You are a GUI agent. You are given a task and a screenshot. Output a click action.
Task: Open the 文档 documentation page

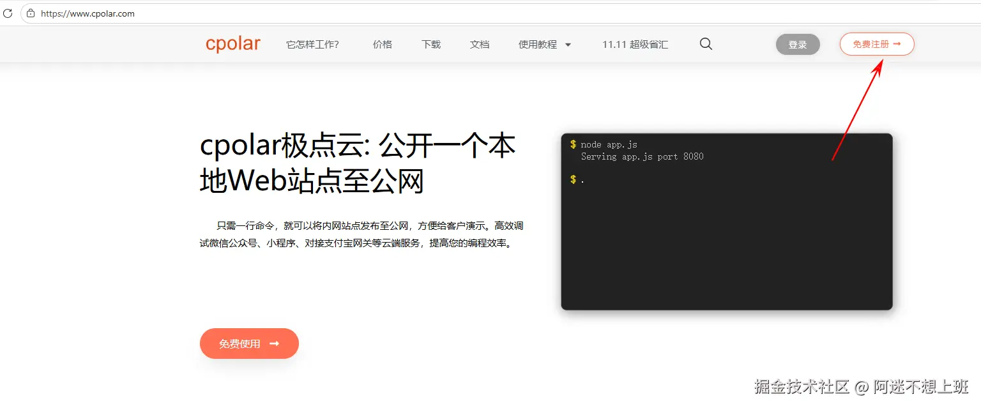480,45
